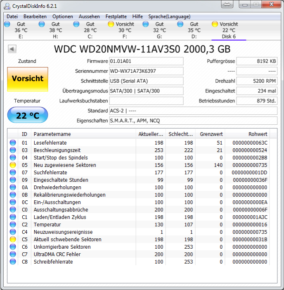Select the Temperatur parameter name in table
Screen dimensions: 284x290
pyautogui.click(x=47, y=225)
